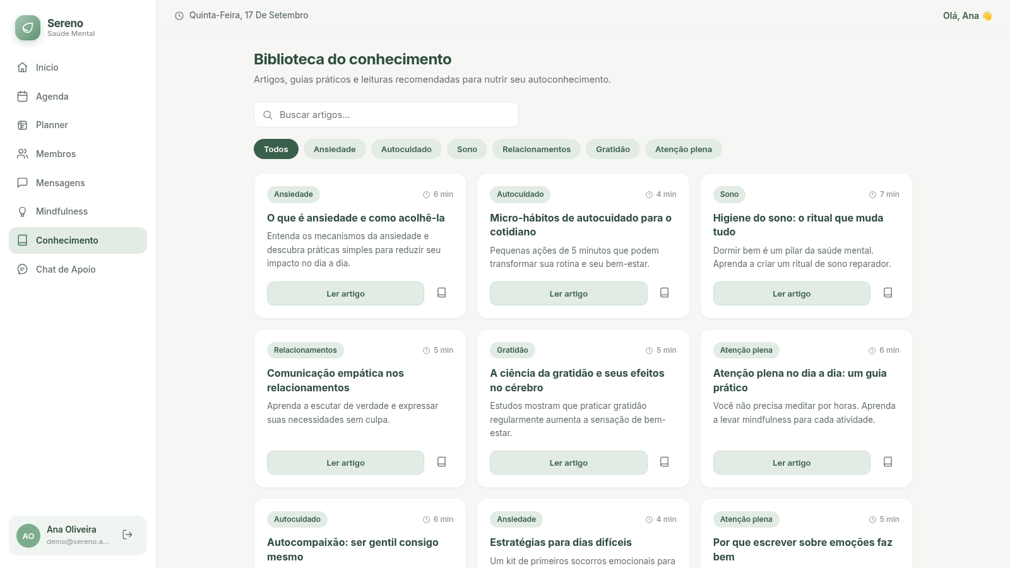Image resolution: width=1010 pixels, height=568 pixels.
Task: Click the Autocuidado tag on Autocompaixão card
Action: tap(297, 519)
